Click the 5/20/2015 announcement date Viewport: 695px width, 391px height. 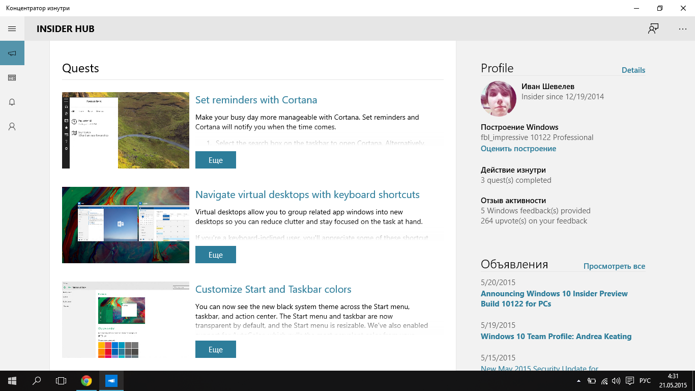[498, 283]
